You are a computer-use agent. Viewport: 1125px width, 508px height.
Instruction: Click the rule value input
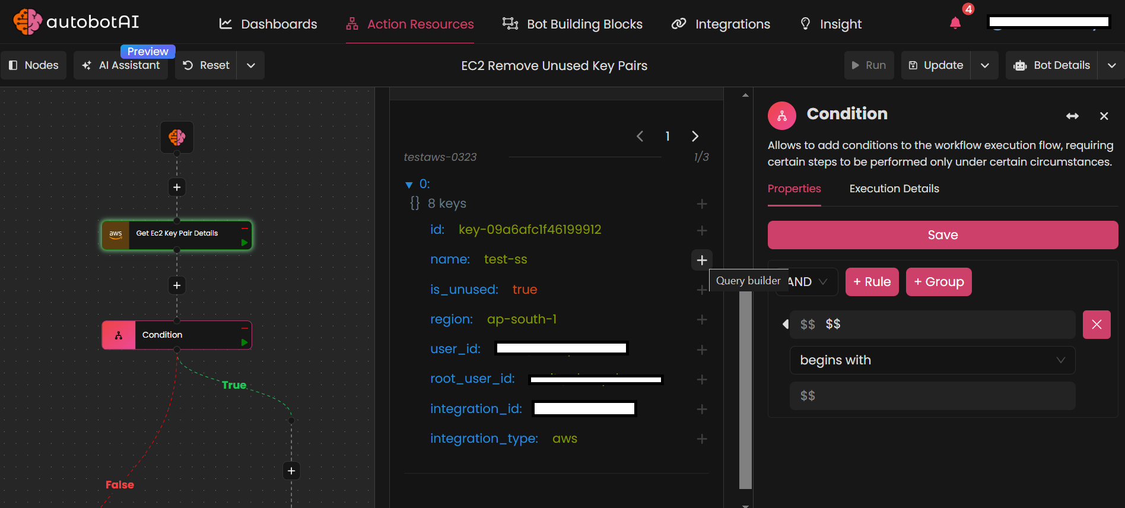point(932,396)
